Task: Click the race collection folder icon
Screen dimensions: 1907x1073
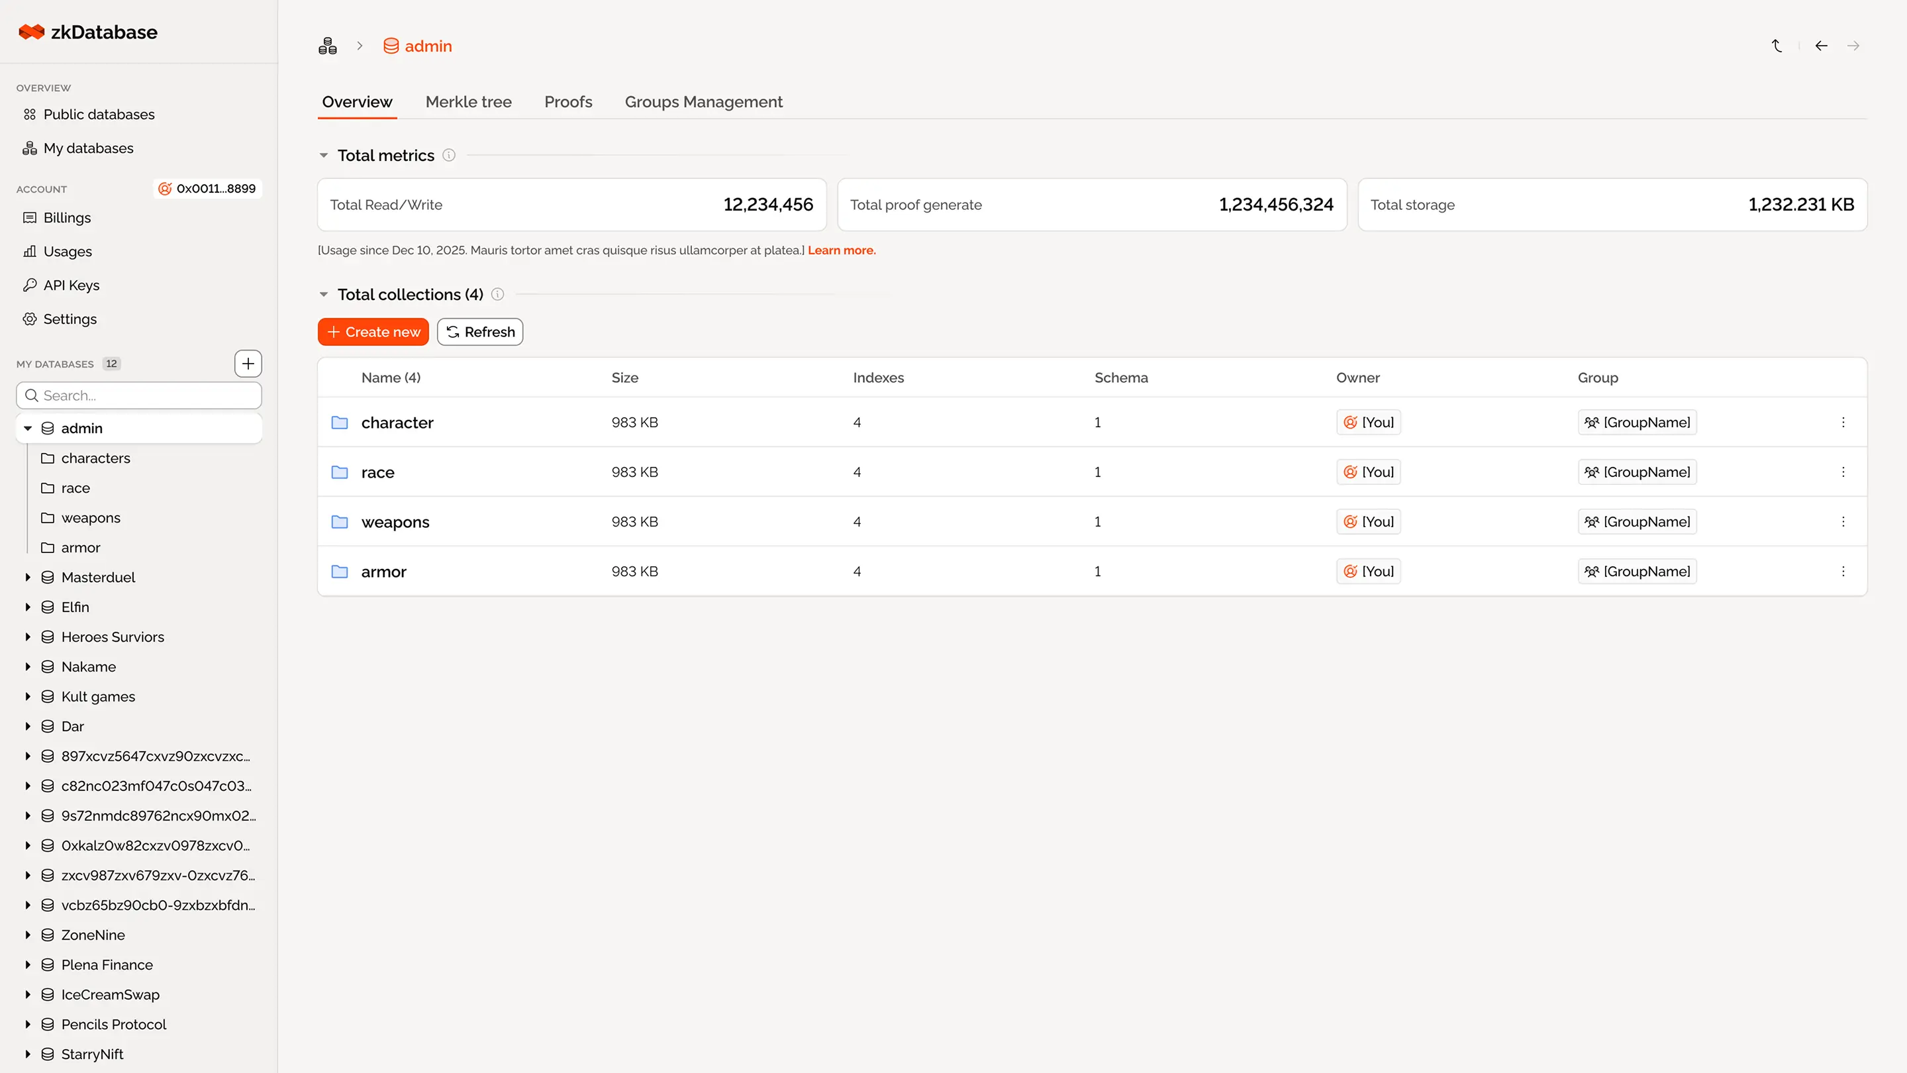Action: point(340,472)
